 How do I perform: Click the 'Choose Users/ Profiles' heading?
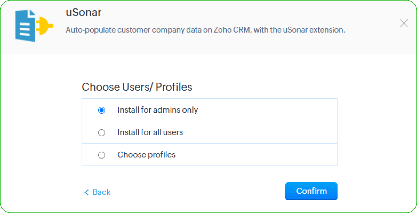coord(137,87)
